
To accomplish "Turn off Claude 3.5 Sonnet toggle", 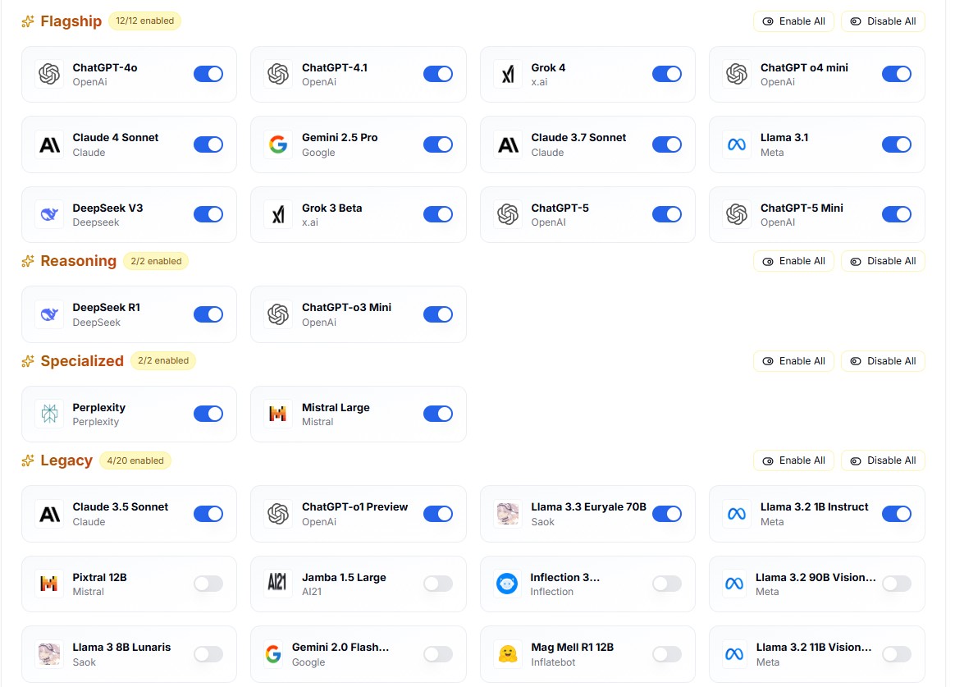I will pyautogui.click(x=208, y=514).
